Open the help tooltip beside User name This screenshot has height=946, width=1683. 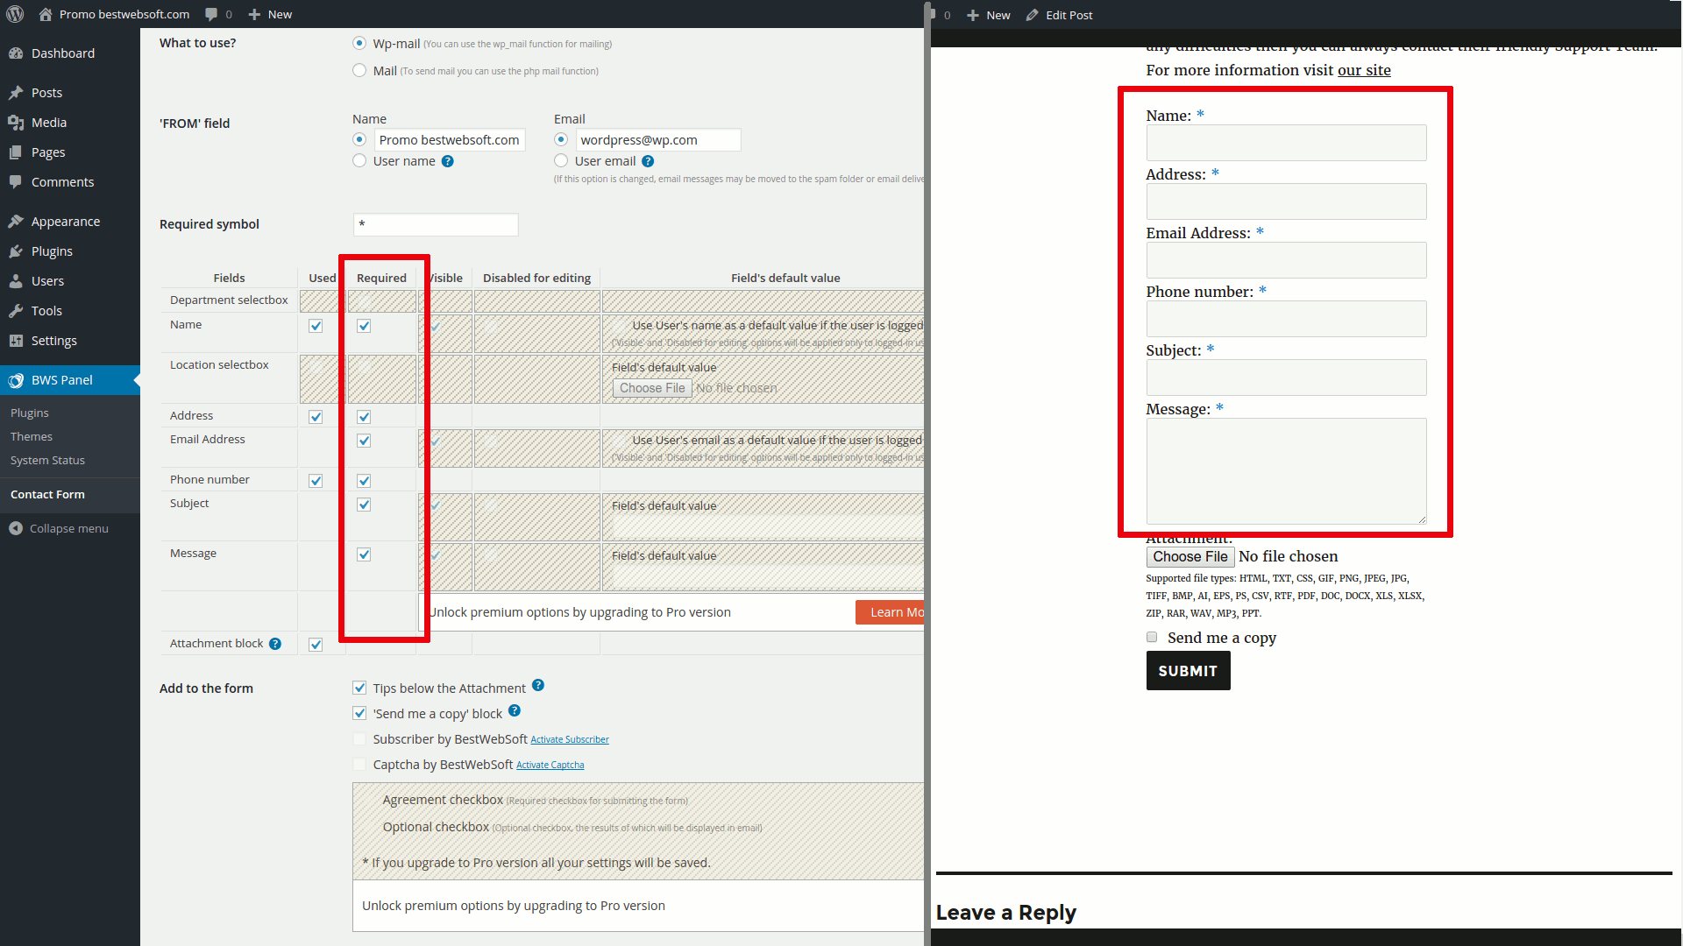click(x=448, y=161)
